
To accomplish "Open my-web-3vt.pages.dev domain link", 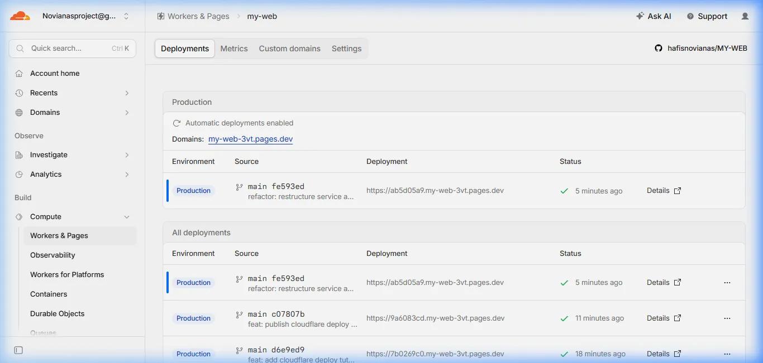I will (x=250, y=139).
